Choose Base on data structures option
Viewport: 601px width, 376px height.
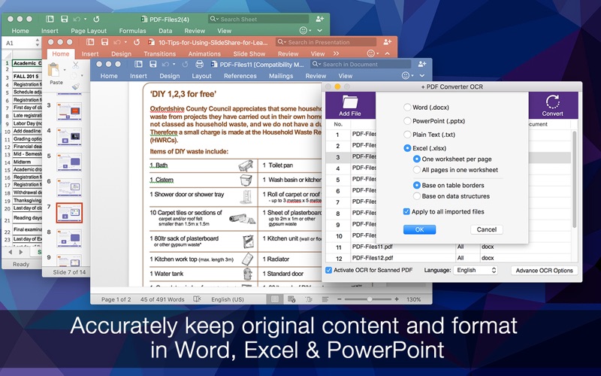click(416, 196)
